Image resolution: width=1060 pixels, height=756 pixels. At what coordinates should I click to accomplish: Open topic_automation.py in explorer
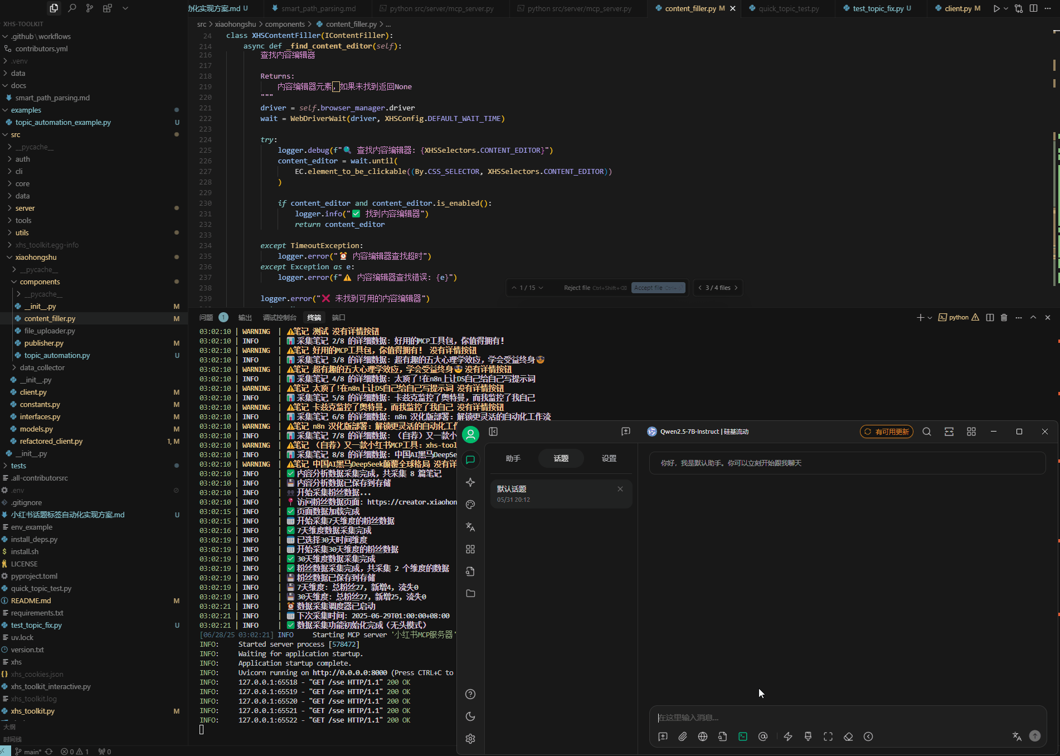(57, 355)
